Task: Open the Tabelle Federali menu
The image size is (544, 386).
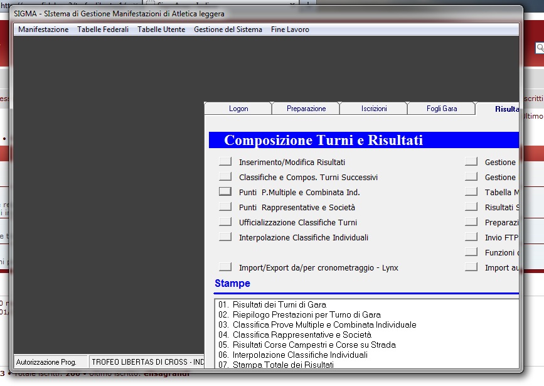Action: [103, 29]
